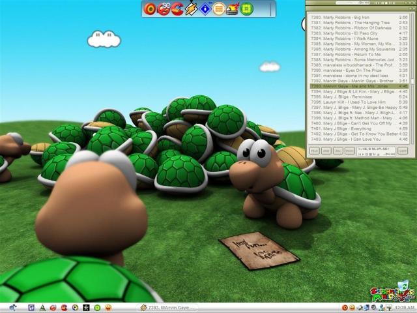Select track 7397 Mary J. Blige-Be Happy
Image resolution: width=417 pixels, height=313 pixels.
pos(359,108)
